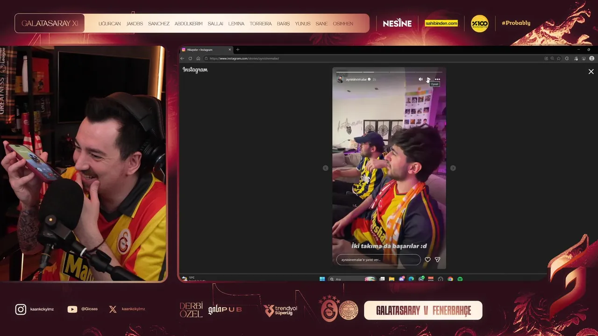Open the Windows Start menu
The image size is (598, 336).
[x=322, y=279]
